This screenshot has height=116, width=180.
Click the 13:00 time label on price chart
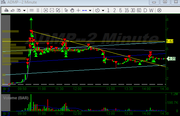tap(110, 89)
